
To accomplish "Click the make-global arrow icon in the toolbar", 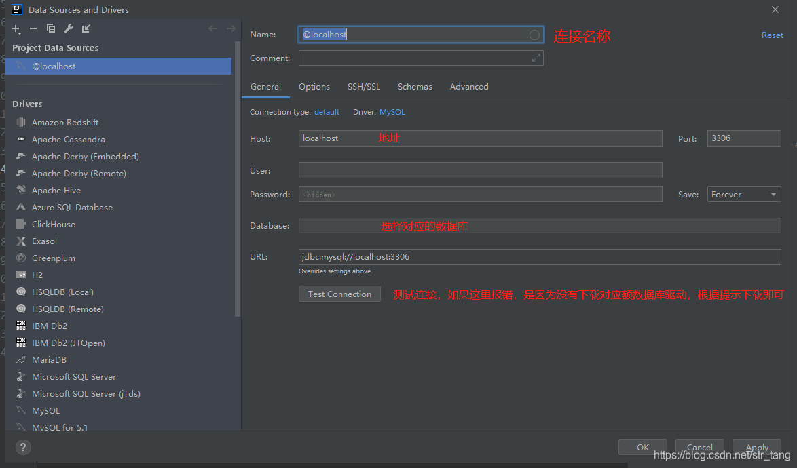I will point(86,28).
